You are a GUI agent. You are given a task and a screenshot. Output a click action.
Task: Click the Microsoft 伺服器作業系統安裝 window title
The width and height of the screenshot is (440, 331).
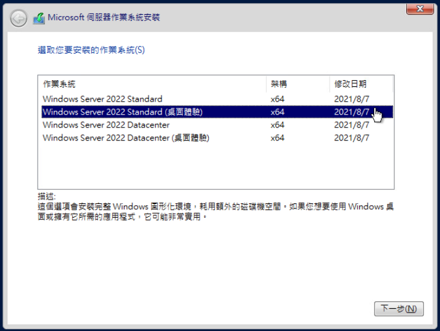click(x=104, y=17)
